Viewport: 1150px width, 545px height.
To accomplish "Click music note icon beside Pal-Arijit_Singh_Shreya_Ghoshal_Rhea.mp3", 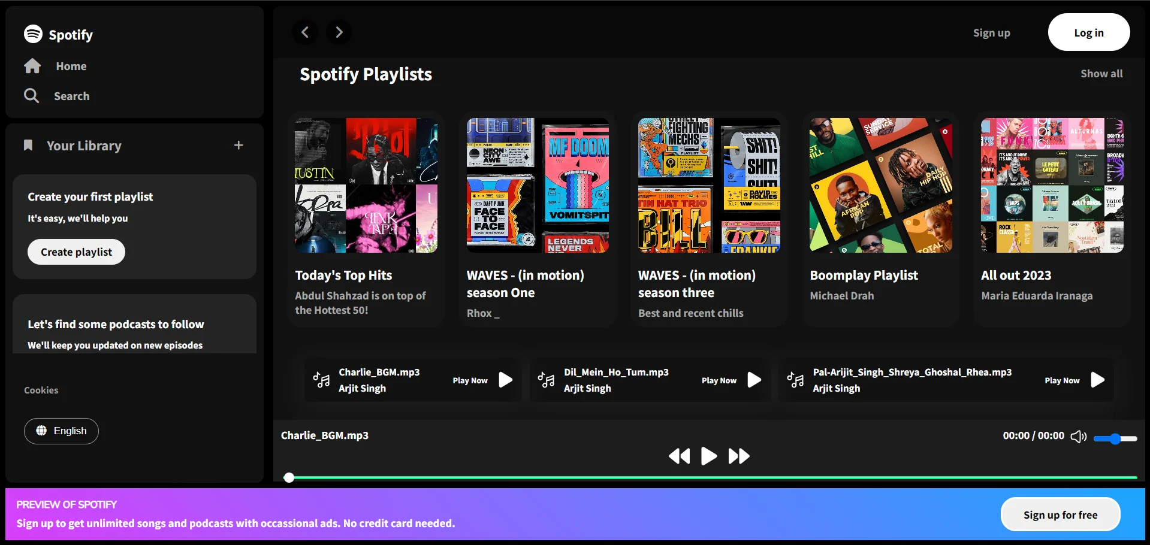I will [795, 380].
